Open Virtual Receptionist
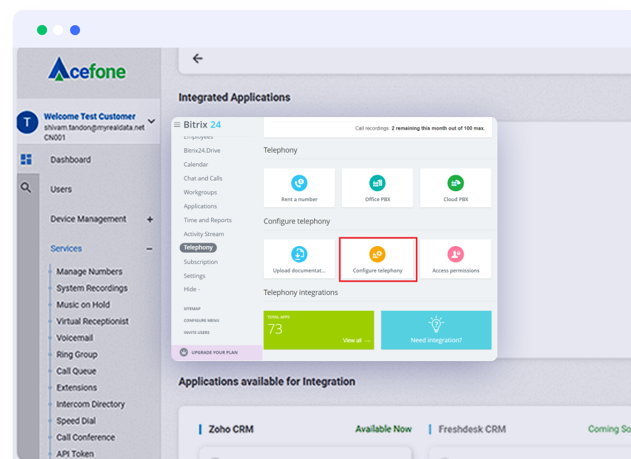The height and width of the screenshot is (459, 631). pyautogui.click(x=93, y=321)
